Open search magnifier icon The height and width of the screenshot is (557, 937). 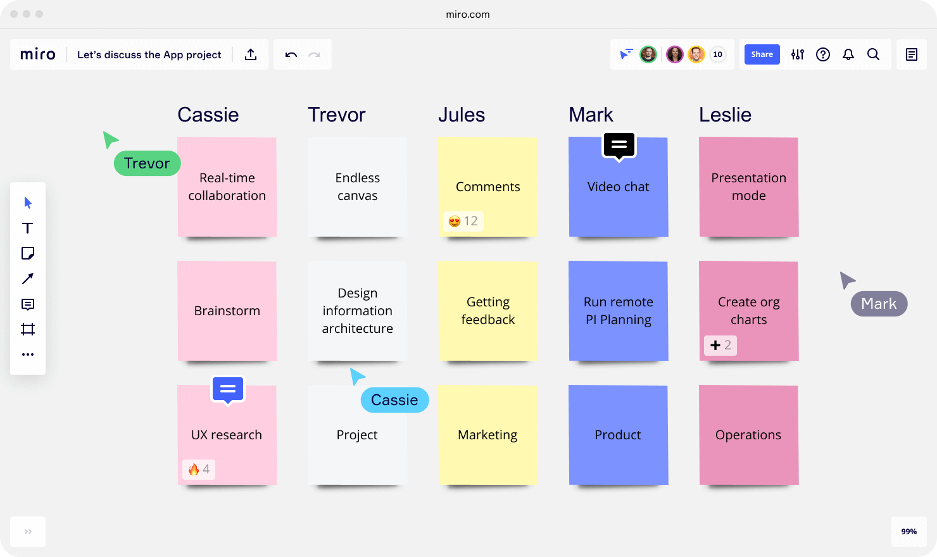coord(874,54)
